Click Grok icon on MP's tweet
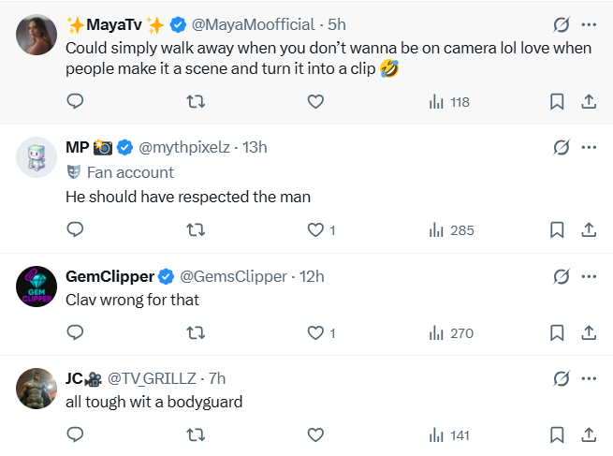613x456 pixels. (562, 147)
